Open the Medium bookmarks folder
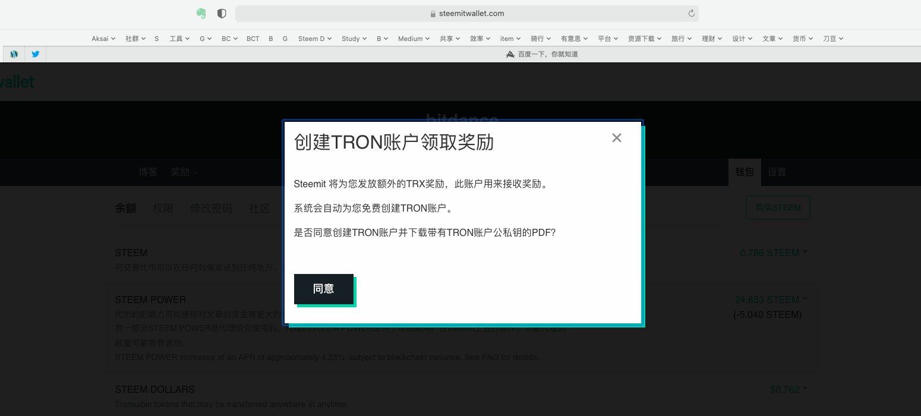 point(414,39)
